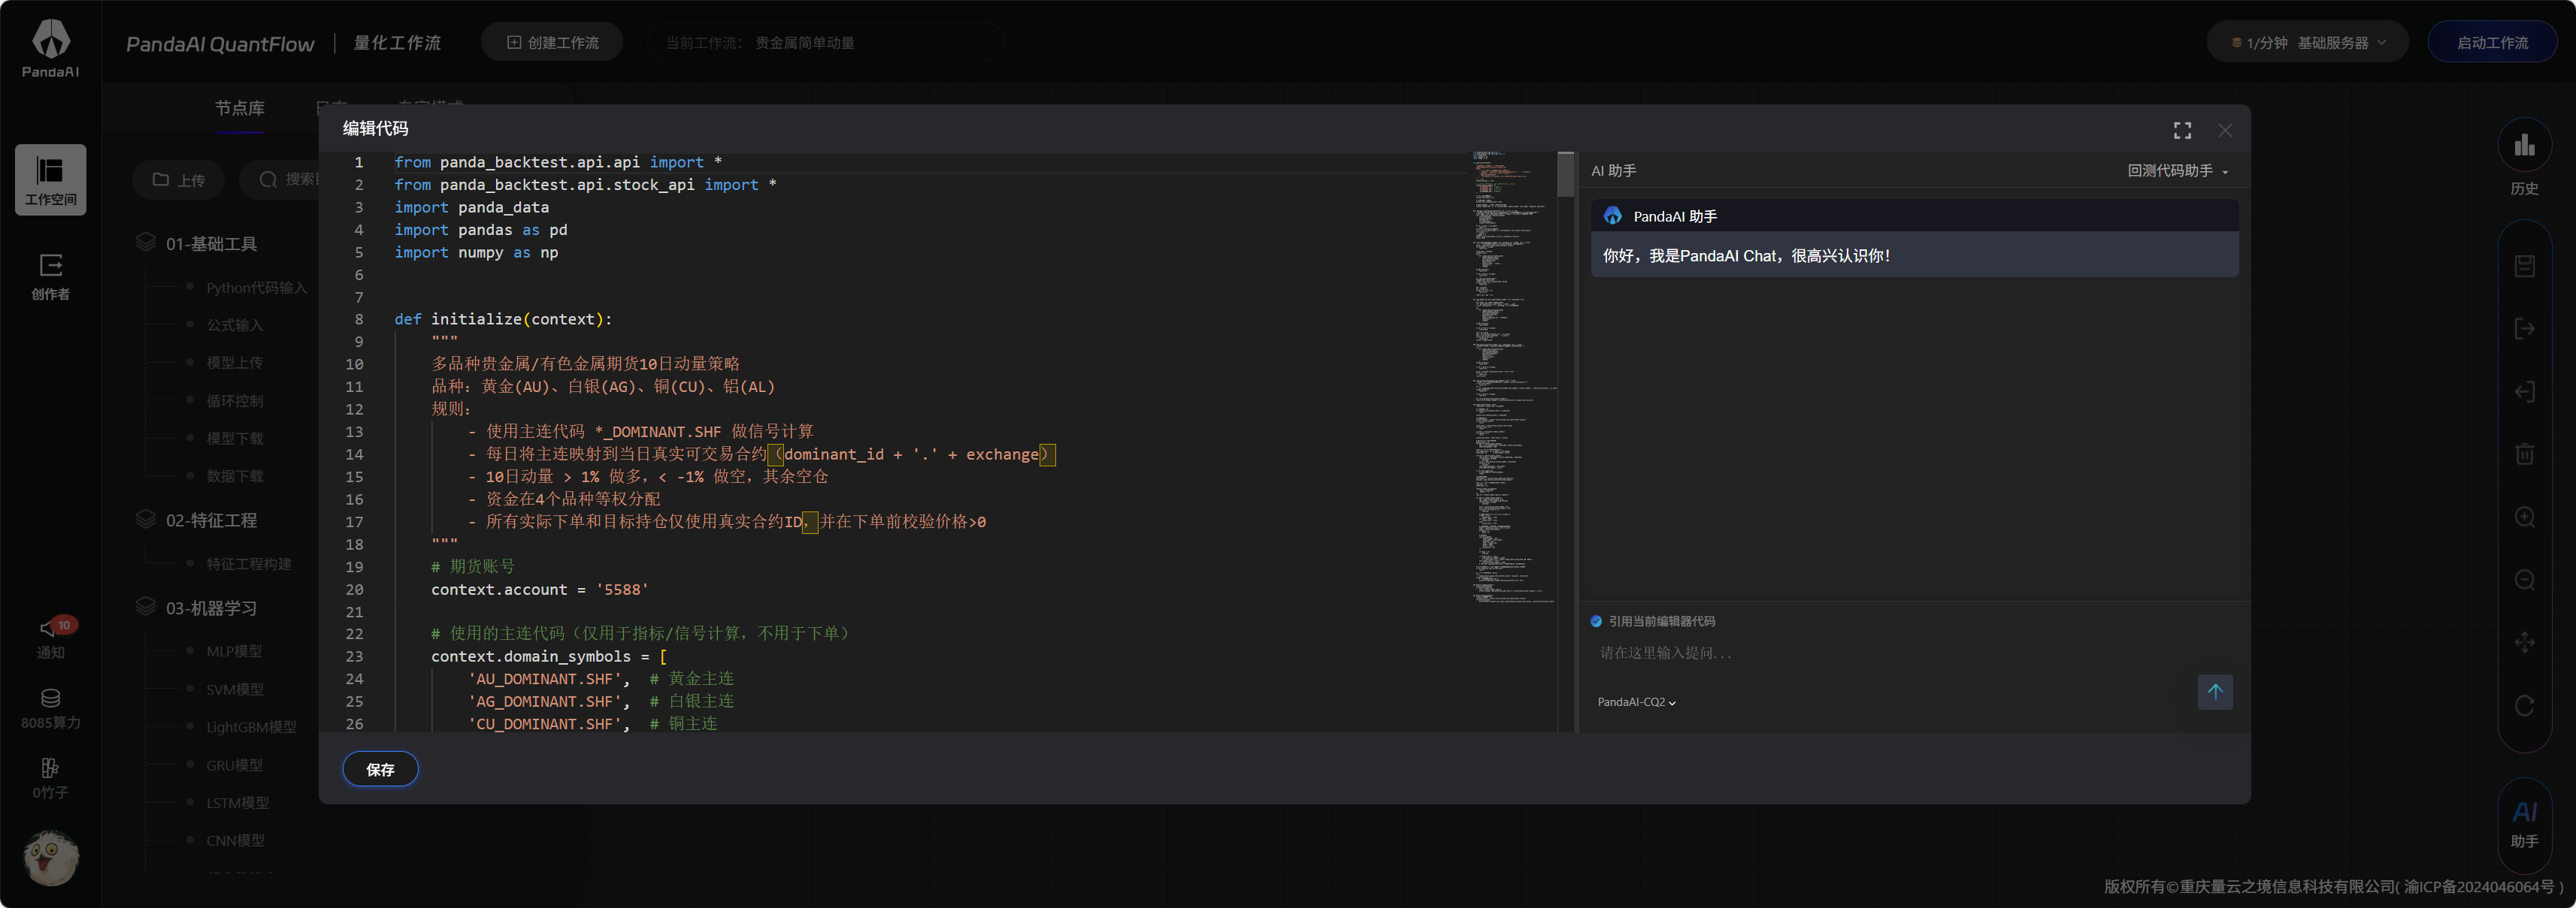Click the layers icon beside 03-机器学习
2576x908 pixels.
tap(146, 608)
